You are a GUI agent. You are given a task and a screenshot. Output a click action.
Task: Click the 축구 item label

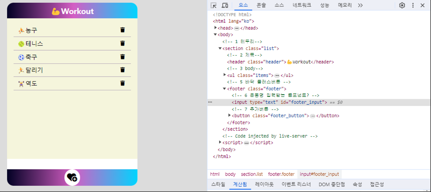tap(31, 57)
